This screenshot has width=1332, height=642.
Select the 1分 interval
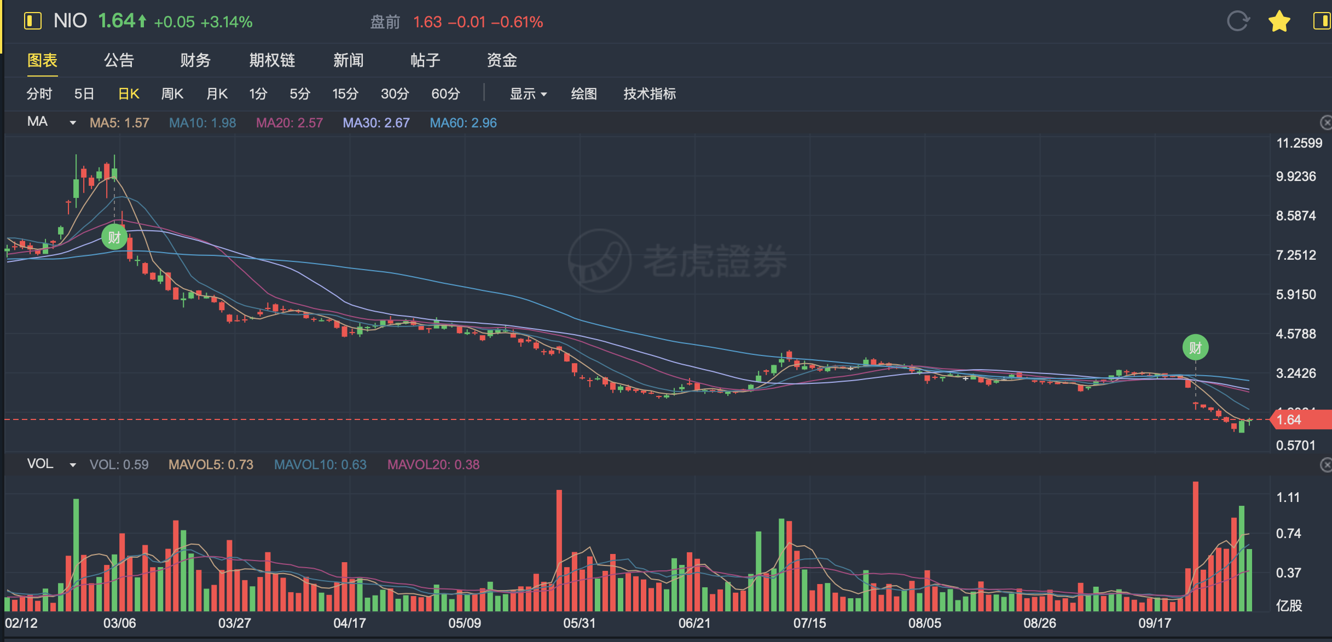(x=258, y=94)
